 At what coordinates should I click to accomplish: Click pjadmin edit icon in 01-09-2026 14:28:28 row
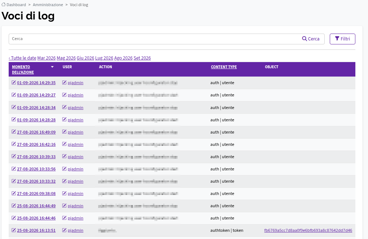tap(64, 119)
